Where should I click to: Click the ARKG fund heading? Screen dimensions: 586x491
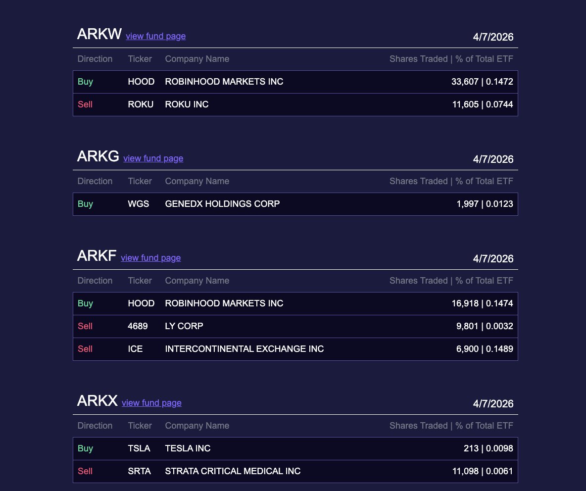tap(98, 156)
